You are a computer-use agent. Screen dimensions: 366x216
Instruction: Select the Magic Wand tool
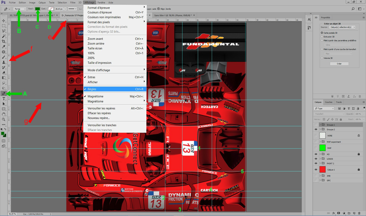pyautogui.click(x=4, y=36)
